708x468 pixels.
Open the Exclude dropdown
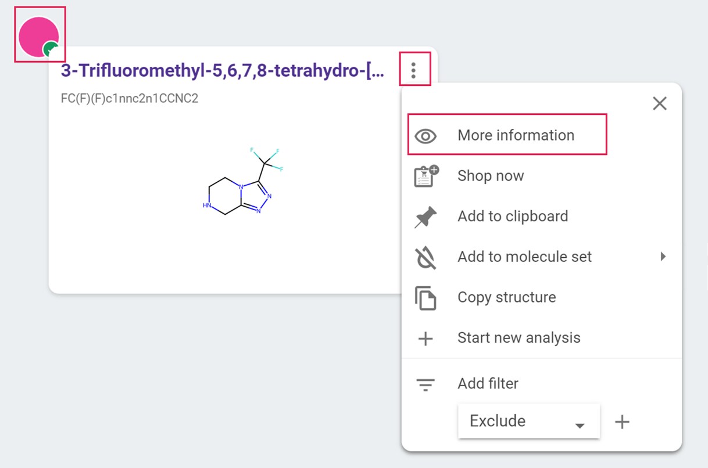coord(528,422)
